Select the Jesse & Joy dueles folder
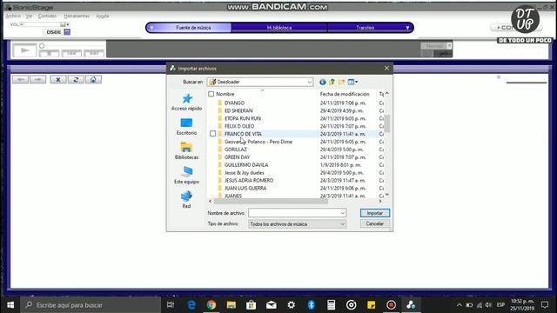 tap(245, 173)
